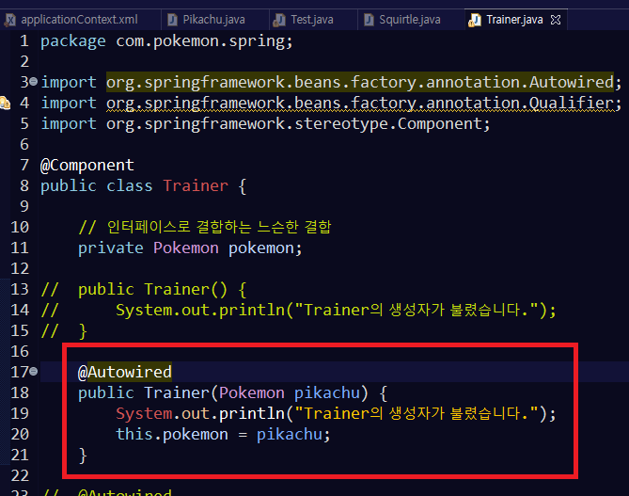This screenshot has width=629, height=496.
Task: Click line number 12 in the gutter
Action: 20,268
